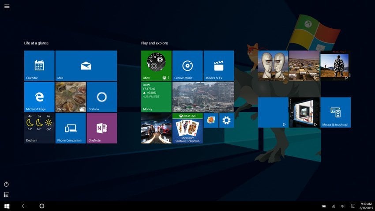Image resolution: width=375 pixels, height=211 pixels.
Task: Open the Mouse & touchpad tile
Action: point(336,112)
